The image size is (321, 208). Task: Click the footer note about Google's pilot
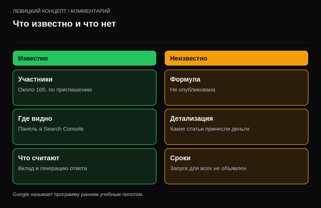click(78, 194)
